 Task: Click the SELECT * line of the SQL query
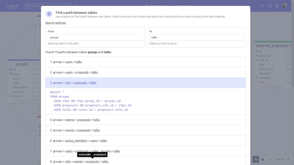57,92
